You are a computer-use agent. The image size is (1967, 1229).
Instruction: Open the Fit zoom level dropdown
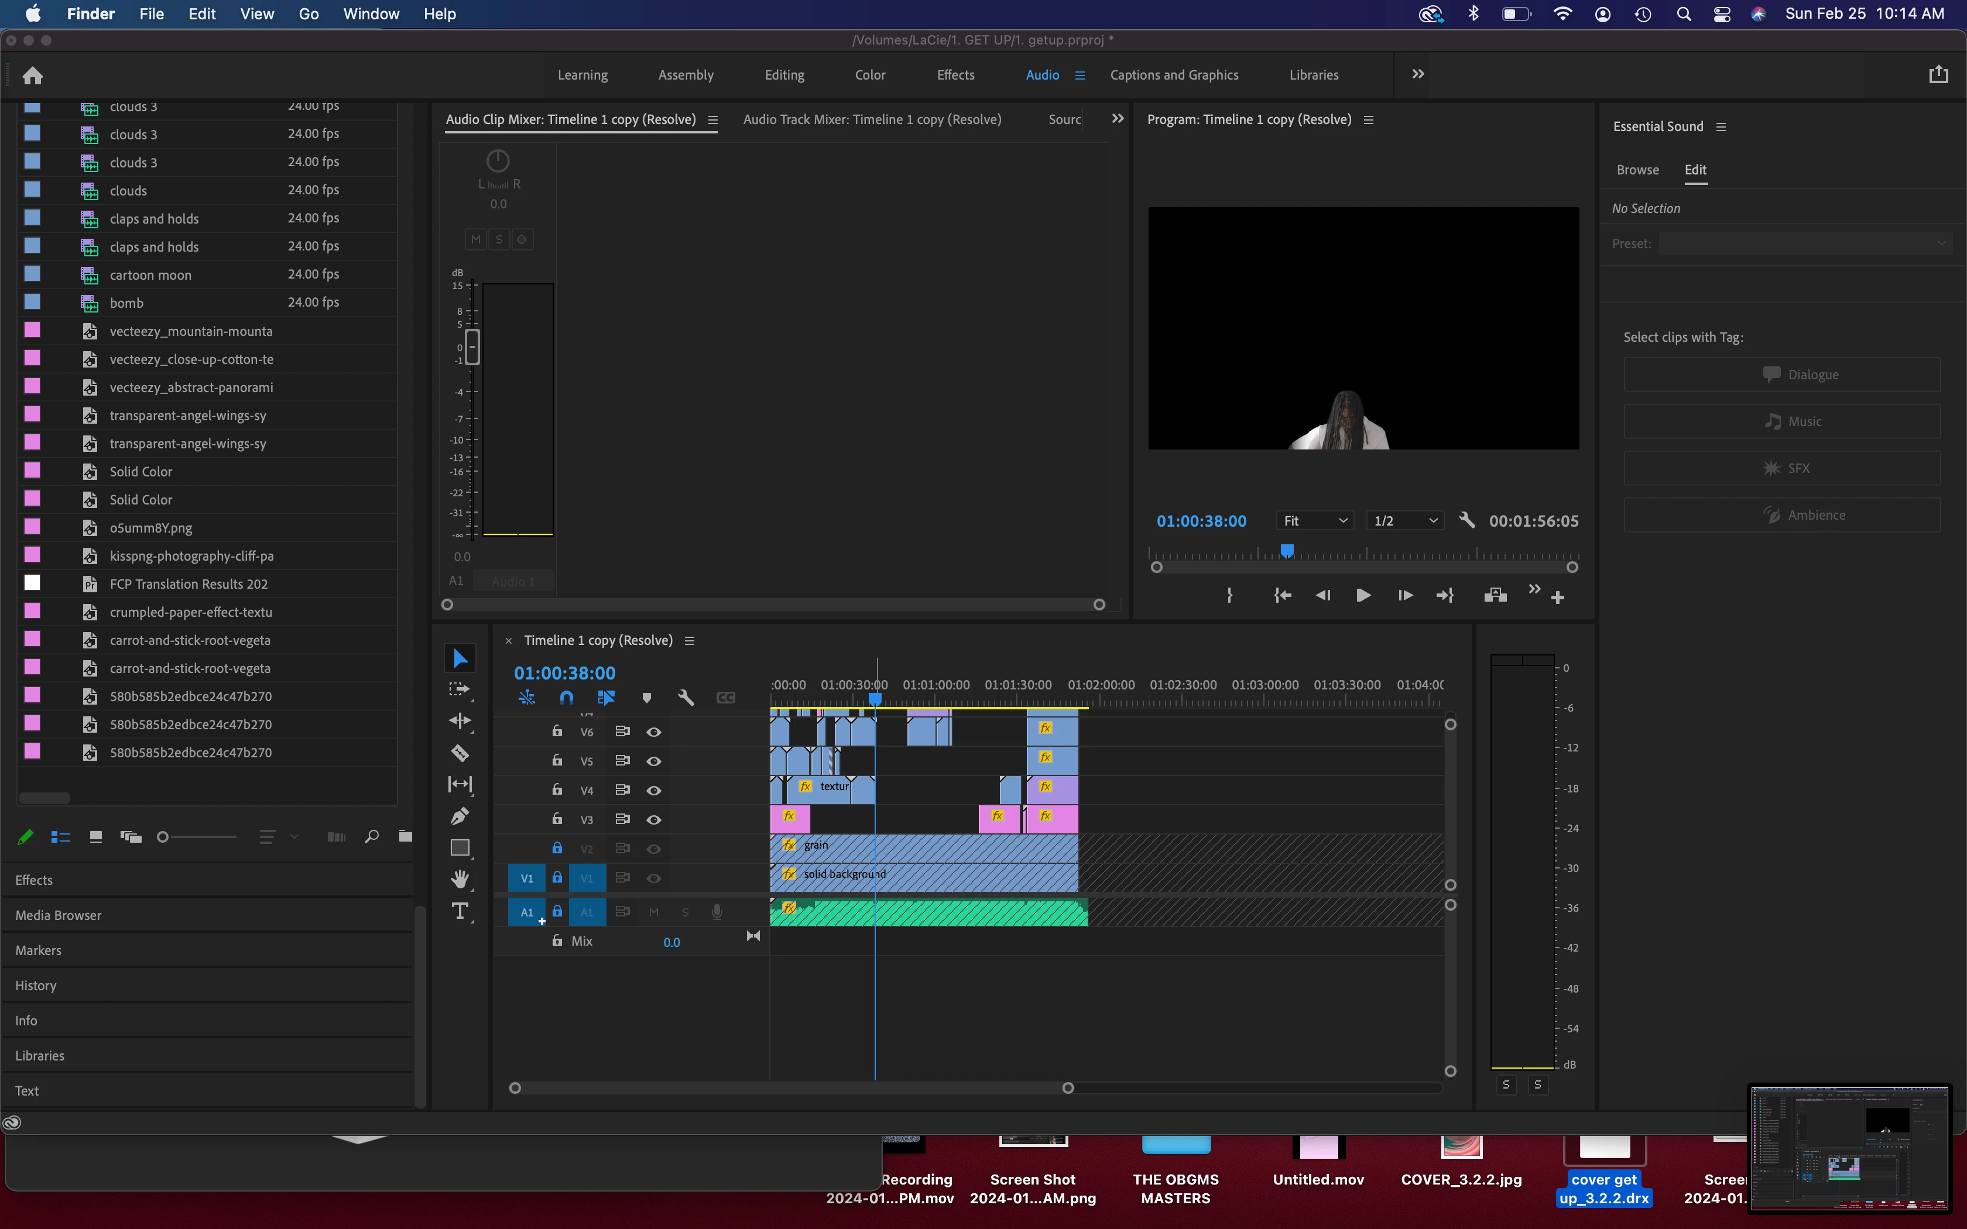(x=1315, y=521)
